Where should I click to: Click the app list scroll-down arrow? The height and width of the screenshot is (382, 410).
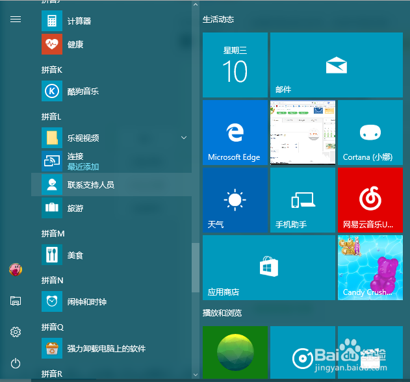[x=196, y=375]
